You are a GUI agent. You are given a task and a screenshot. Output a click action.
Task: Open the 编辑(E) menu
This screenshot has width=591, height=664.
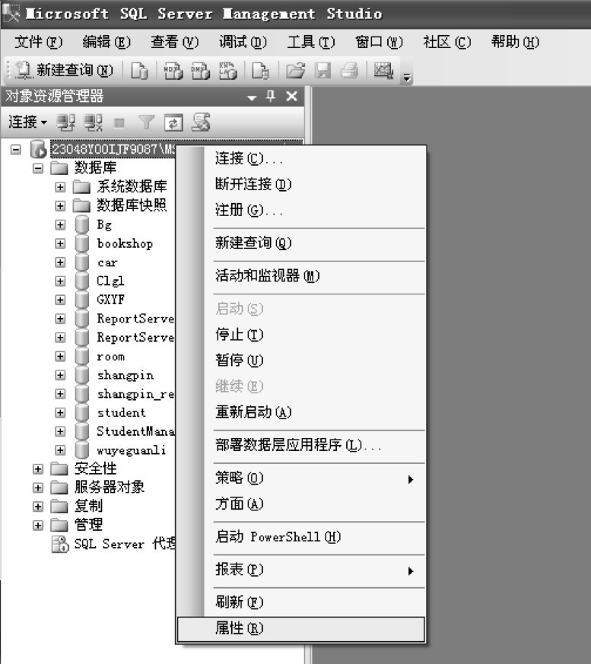point(106,42)
